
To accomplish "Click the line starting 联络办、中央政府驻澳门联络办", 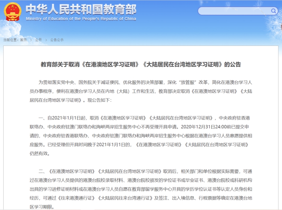I will pos(139,127).
